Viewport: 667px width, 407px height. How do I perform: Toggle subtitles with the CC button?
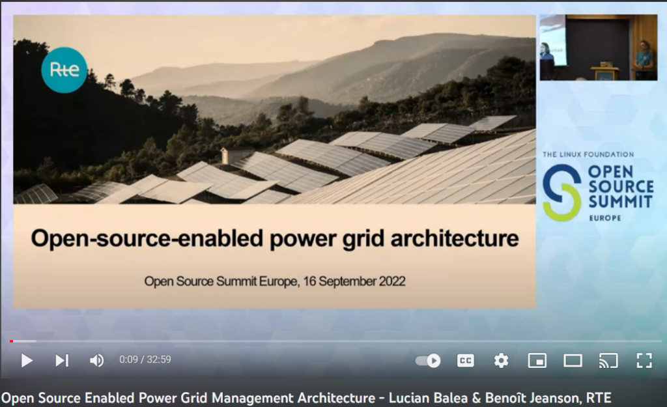click(464, 360)
